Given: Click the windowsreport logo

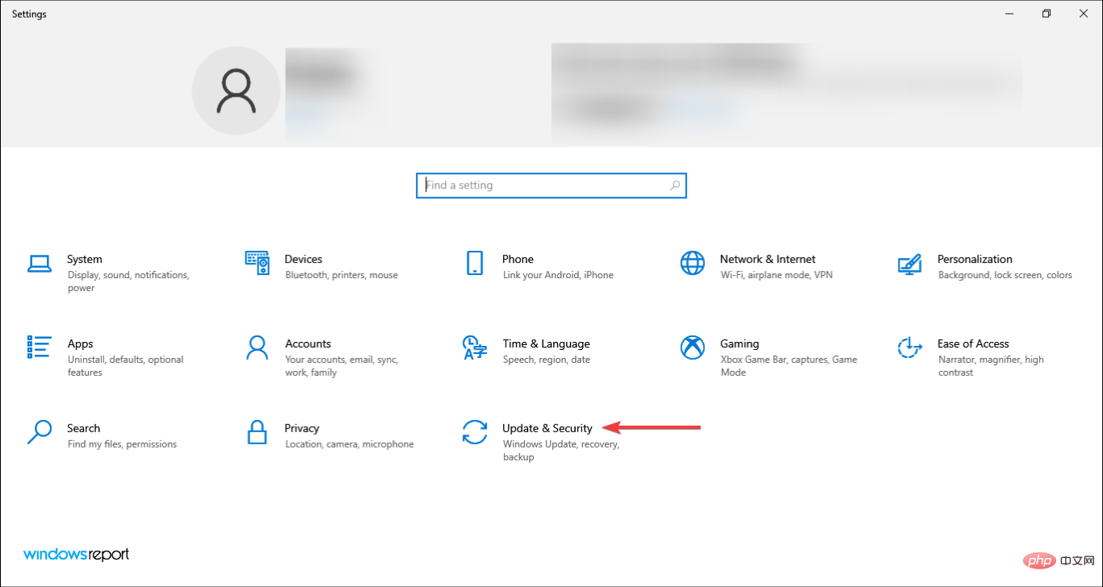Looking at the screenshot, I should pos(75,554).
